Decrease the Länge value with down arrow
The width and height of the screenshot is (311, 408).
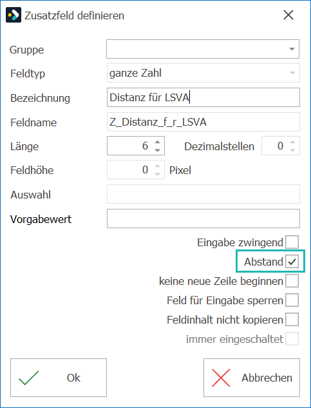157,150
